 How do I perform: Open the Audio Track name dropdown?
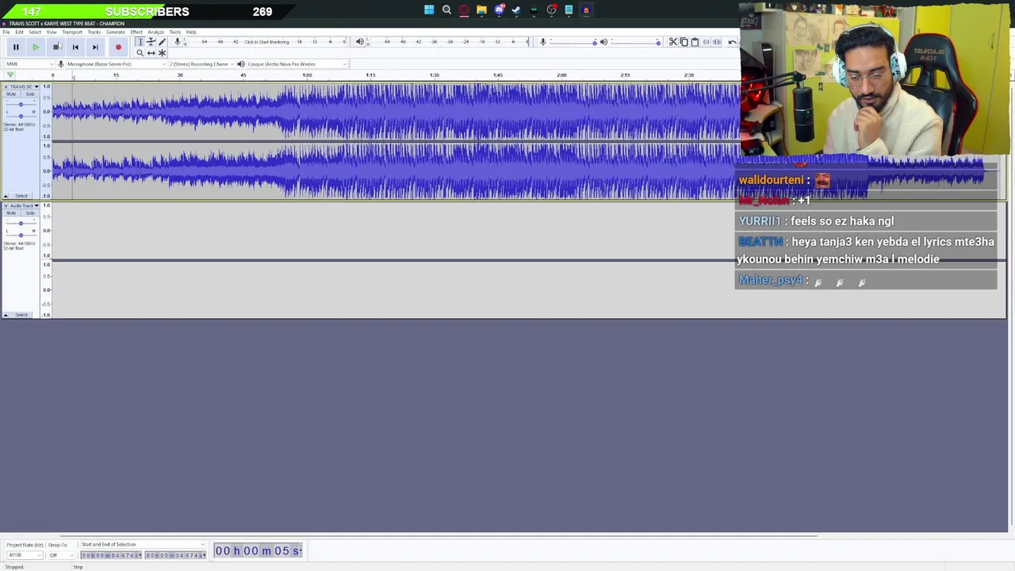tap(25, 206)
